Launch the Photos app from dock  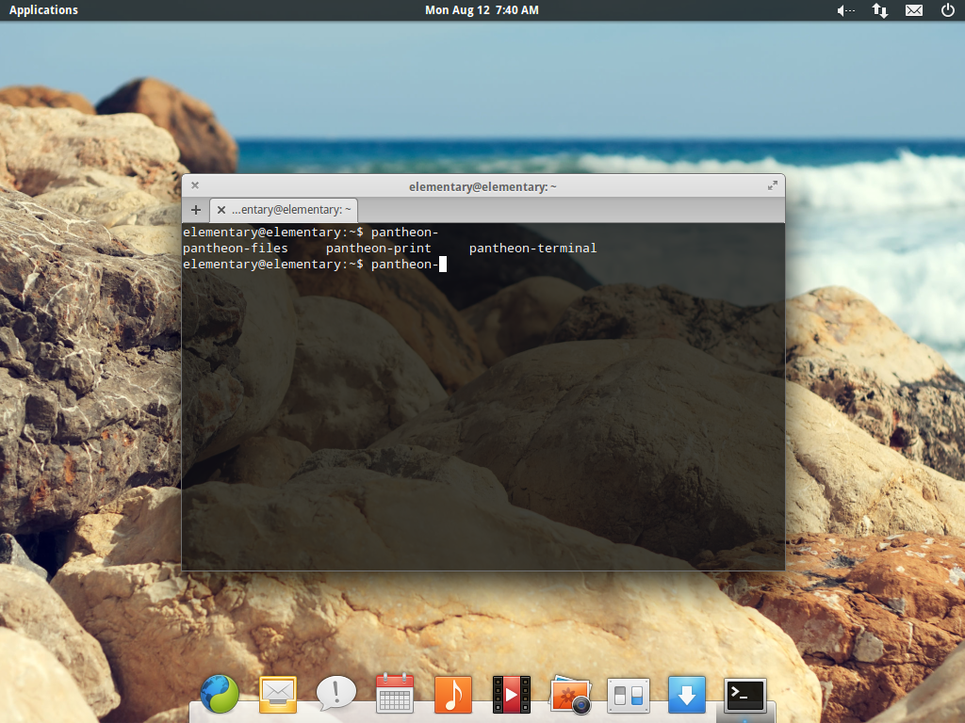pyautogui.click(x=570, y=696)
